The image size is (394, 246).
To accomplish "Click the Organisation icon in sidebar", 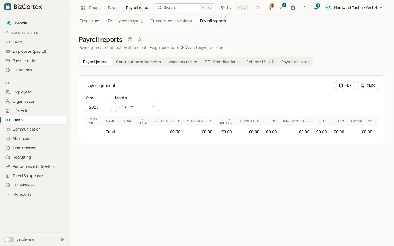I will click(x=8, y=101).
